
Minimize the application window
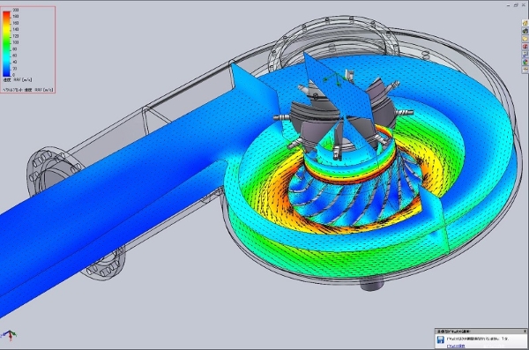(x=509, y=5)
